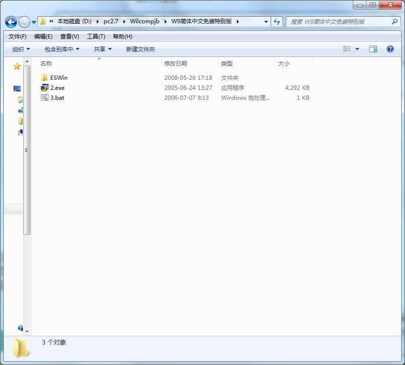The height and width of the screenshot is (365, 405).
Task: Click the help question mark icon
Action: pyautogui.click(x=390, y=49)
